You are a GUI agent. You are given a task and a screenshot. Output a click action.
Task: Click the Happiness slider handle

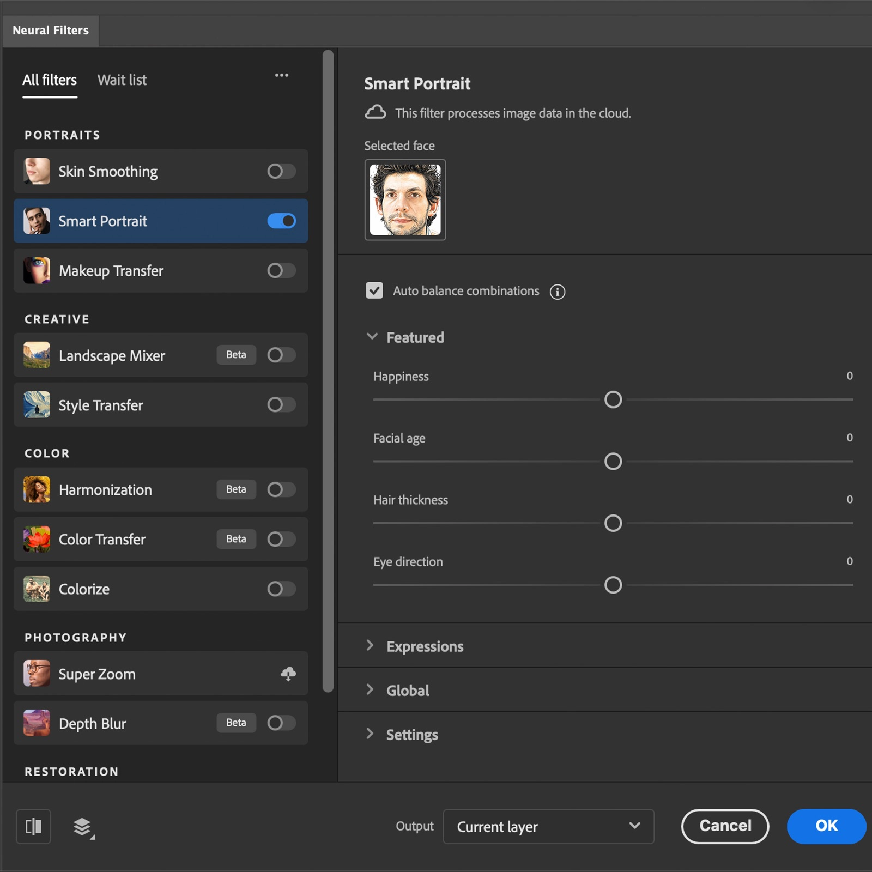(x=613, y=399)
